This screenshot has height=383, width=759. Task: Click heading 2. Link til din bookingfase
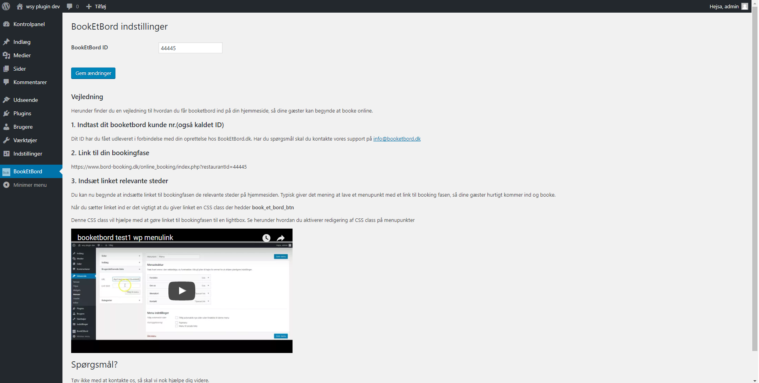click(110, 153)
